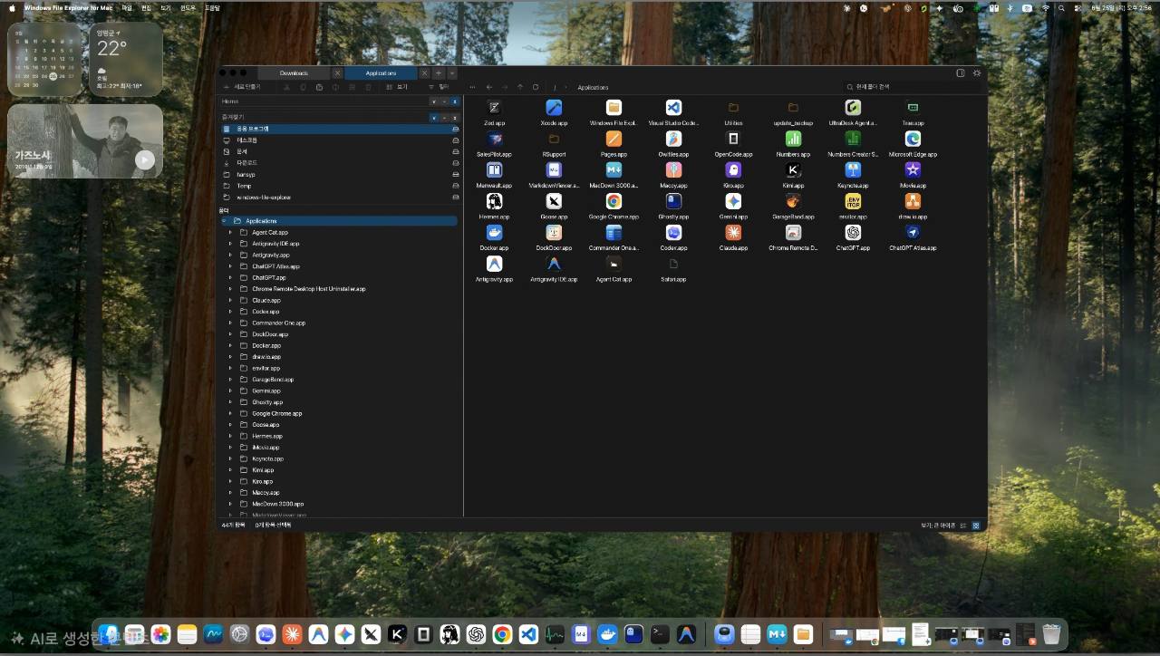
Task: Select the SalesPilot.app icon
Action: [494, 139]
